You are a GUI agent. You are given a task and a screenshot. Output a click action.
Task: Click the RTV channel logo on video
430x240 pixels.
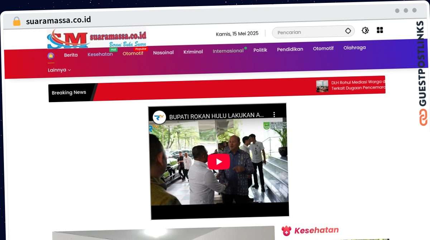[x=159, y=117]
